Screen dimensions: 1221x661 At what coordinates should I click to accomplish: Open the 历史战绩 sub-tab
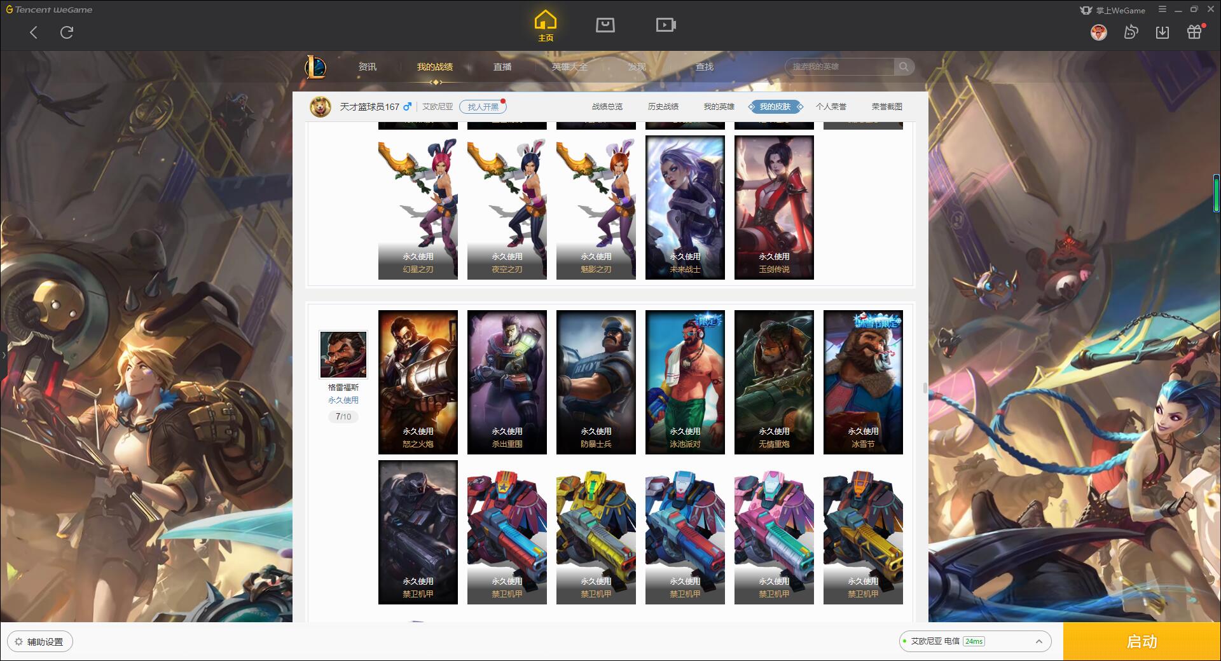tap(663, 107)
